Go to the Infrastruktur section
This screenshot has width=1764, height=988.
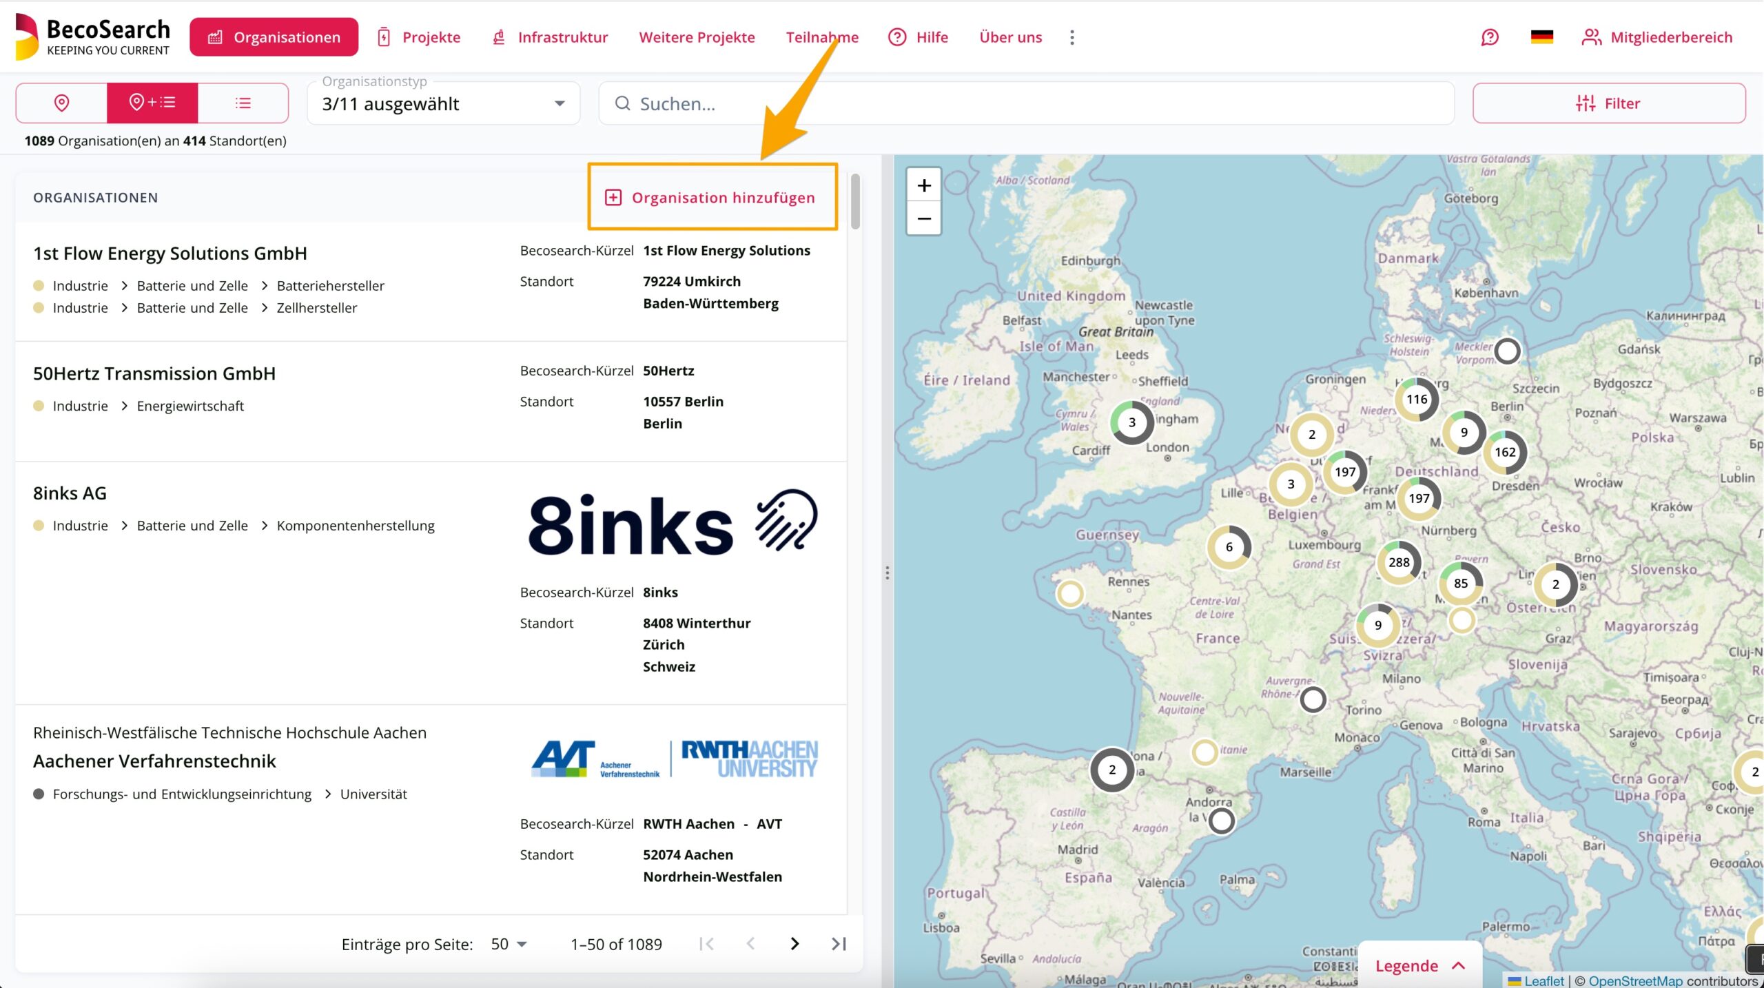click(550, 37)
